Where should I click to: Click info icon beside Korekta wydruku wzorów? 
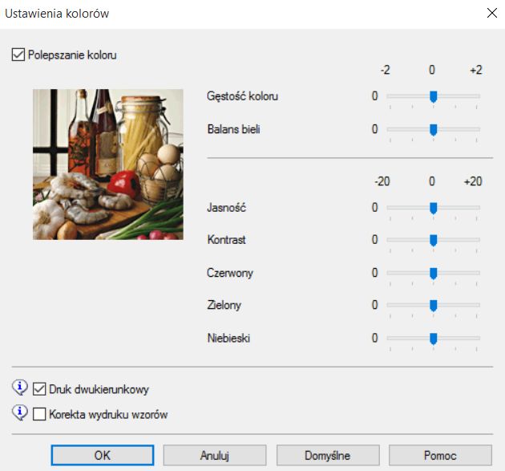[20, 412]
